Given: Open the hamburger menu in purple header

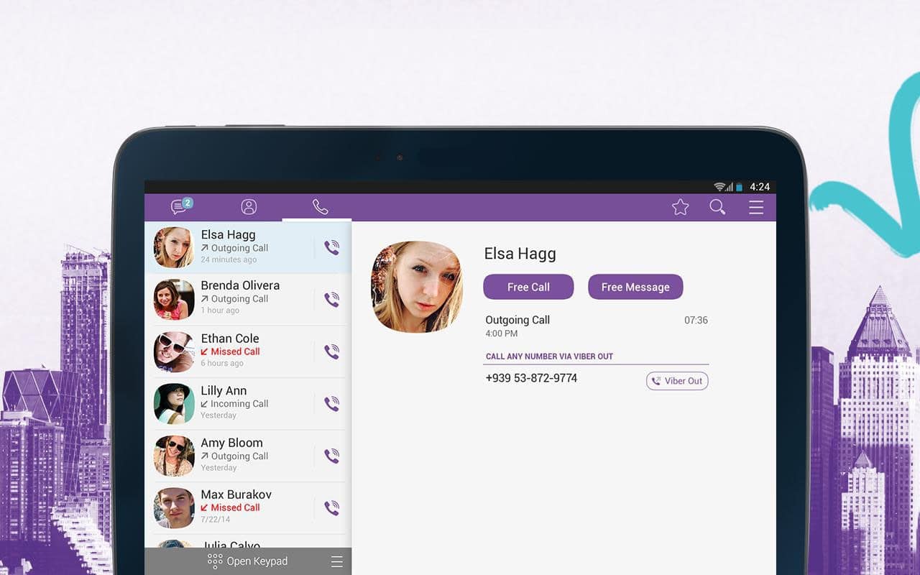Looking at the screenshot, I should point(756,207).
